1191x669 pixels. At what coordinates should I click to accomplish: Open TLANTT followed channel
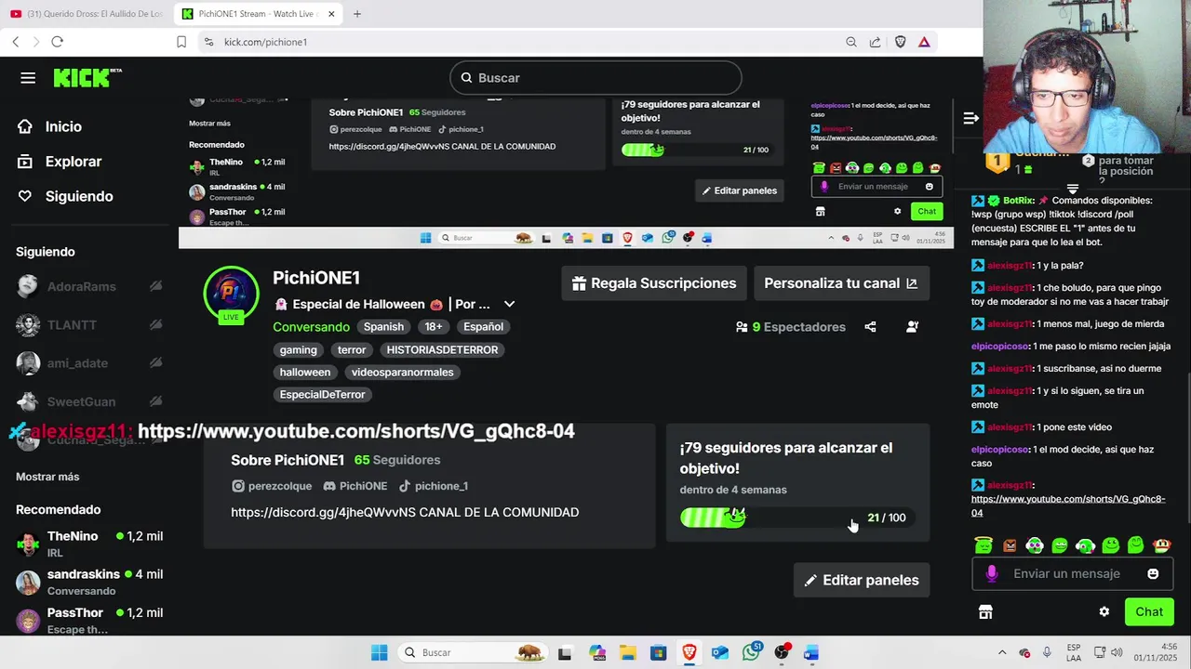click(89, 325)
